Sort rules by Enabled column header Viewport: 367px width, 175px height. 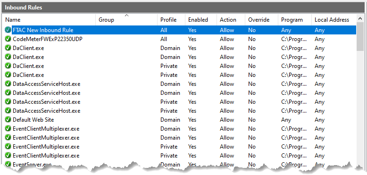201,20
